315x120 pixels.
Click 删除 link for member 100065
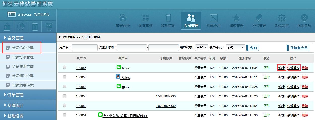pyautogui.click(x=305, y=77)
